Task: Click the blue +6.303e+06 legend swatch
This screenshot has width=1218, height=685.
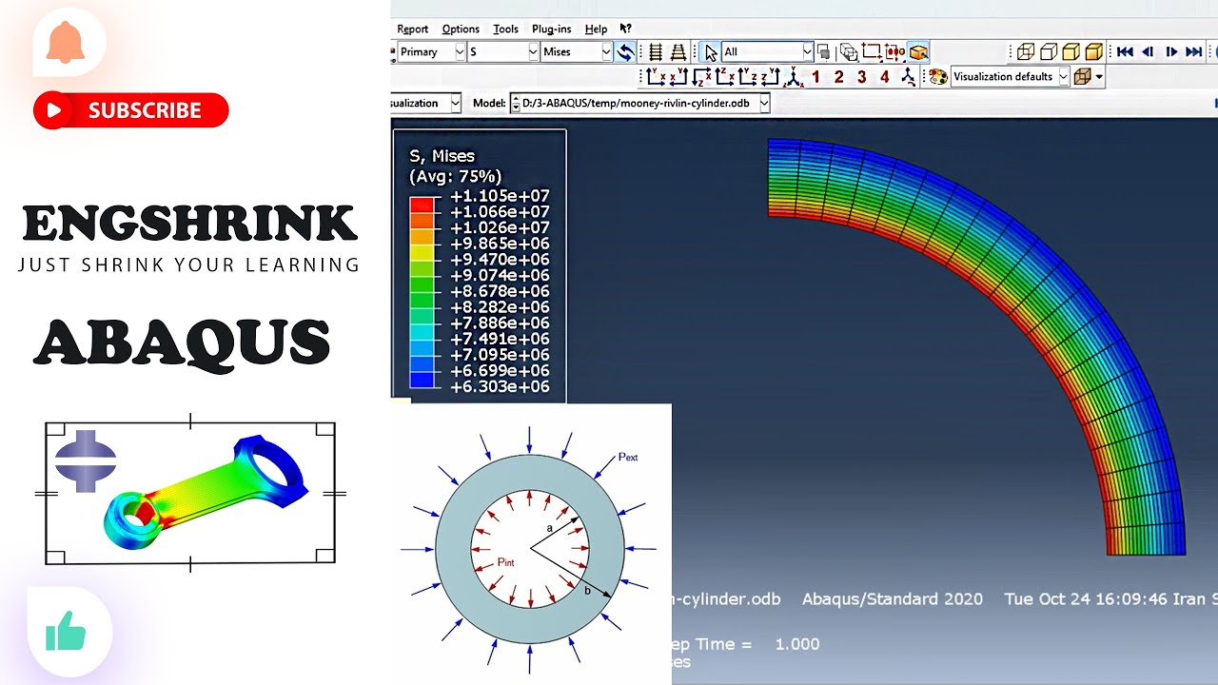Action: [x=422, y=380]
